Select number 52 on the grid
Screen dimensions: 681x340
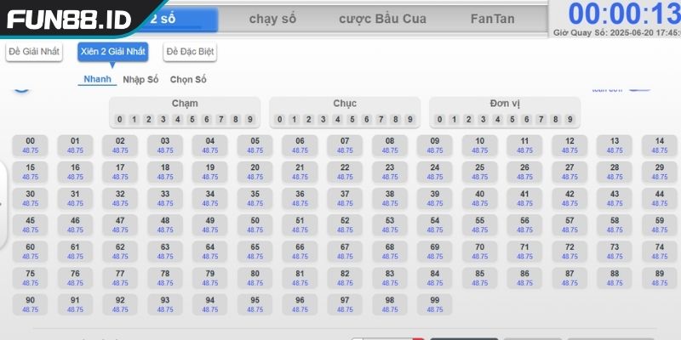[345, 224]
